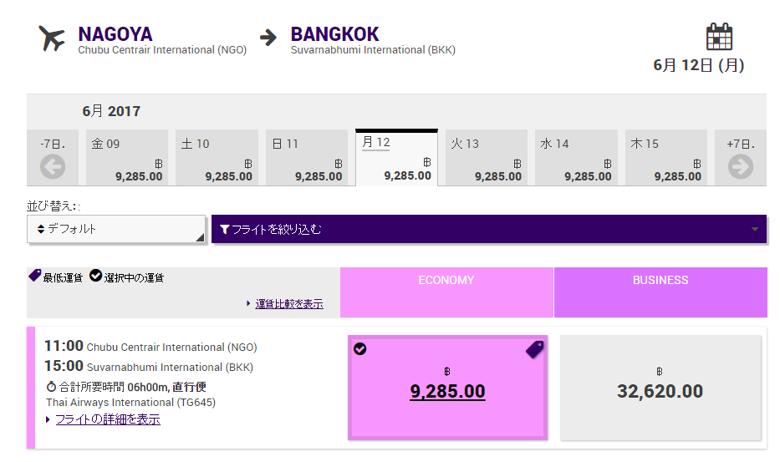Viewport: 780px width, 462px height.
Task: Click the route arrow between Nagoya and Bangkok
Action: (x=268, y=38)
